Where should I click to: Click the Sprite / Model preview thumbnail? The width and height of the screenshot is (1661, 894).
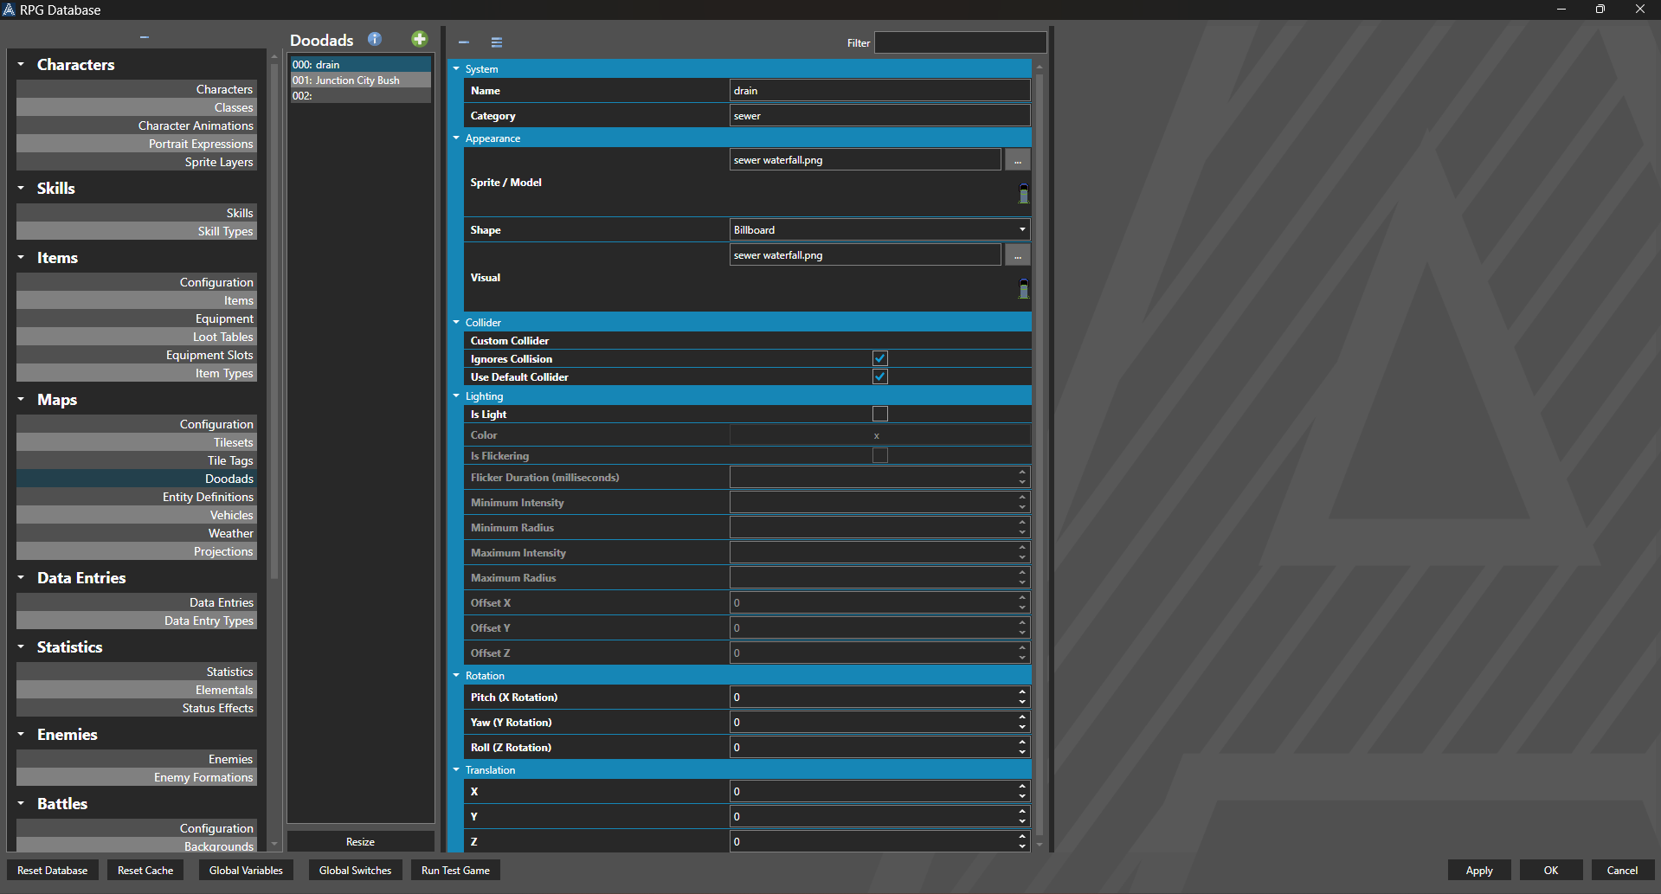click(1023, 193)
